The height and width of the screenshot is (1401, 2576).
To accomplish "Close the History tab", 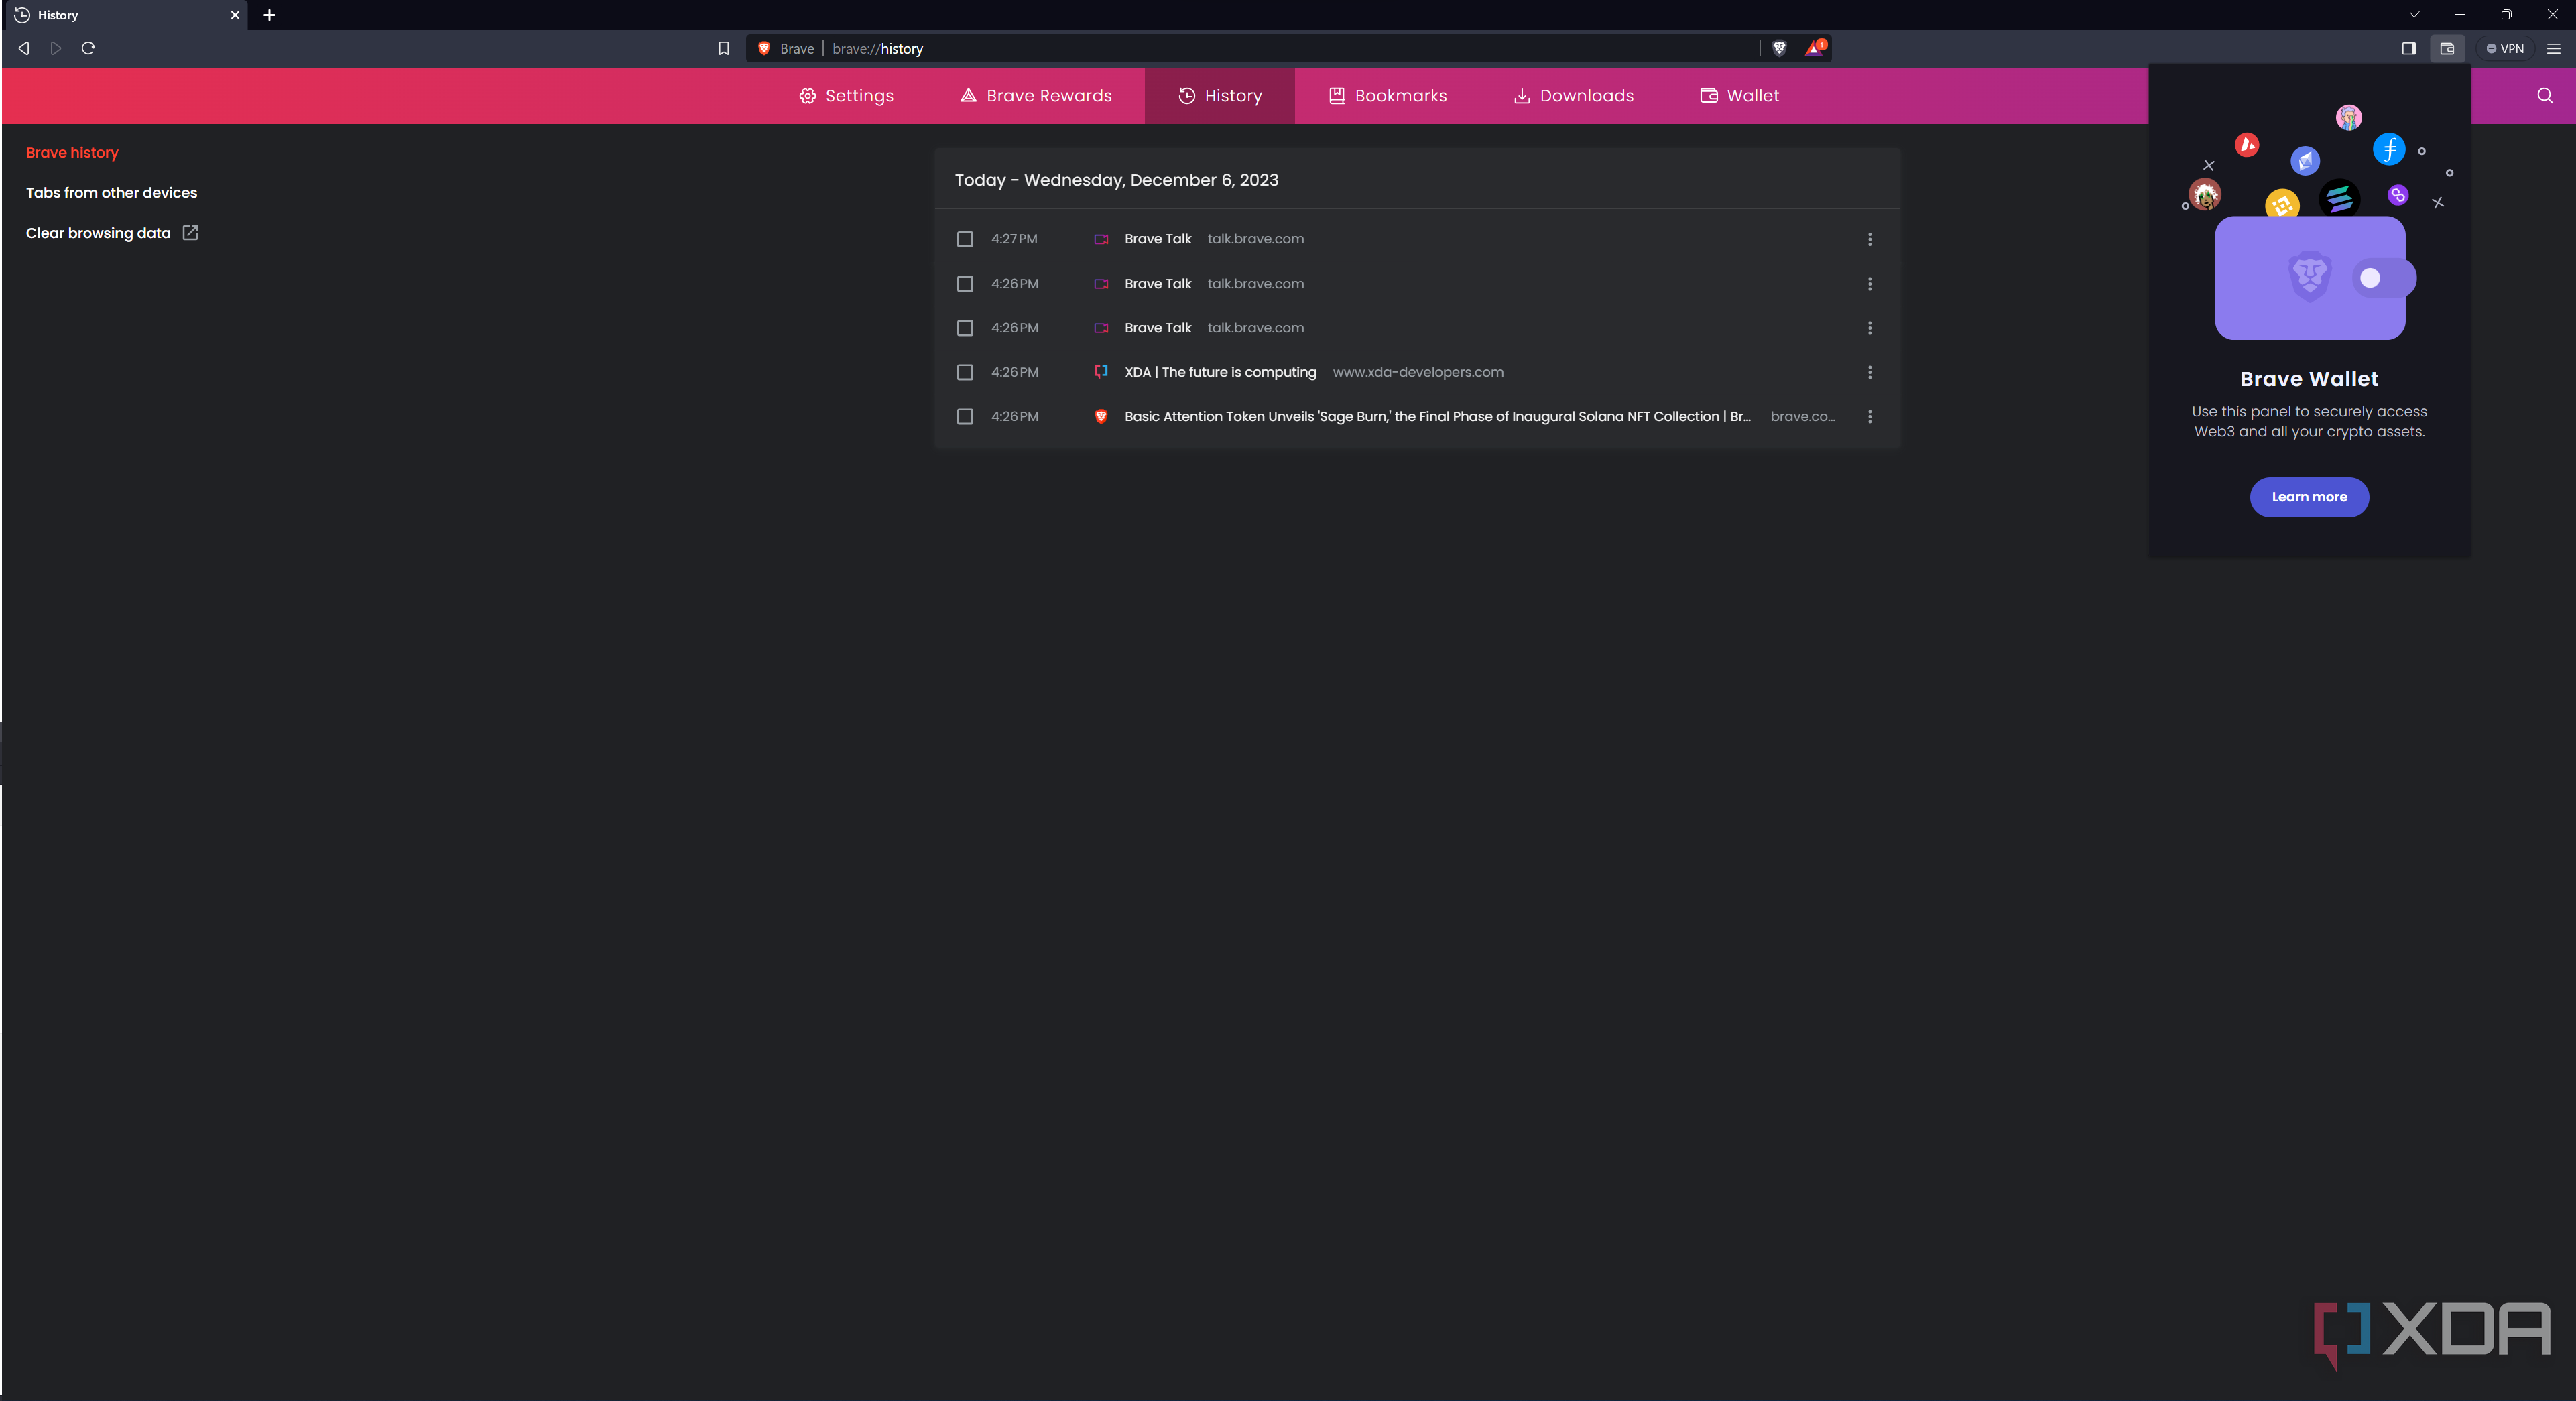I will coord(235,15).
